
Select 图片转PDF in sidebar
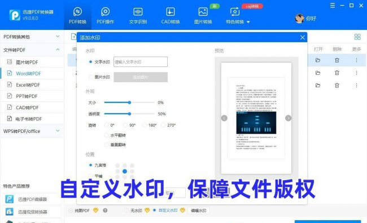[x=32, y=62]
